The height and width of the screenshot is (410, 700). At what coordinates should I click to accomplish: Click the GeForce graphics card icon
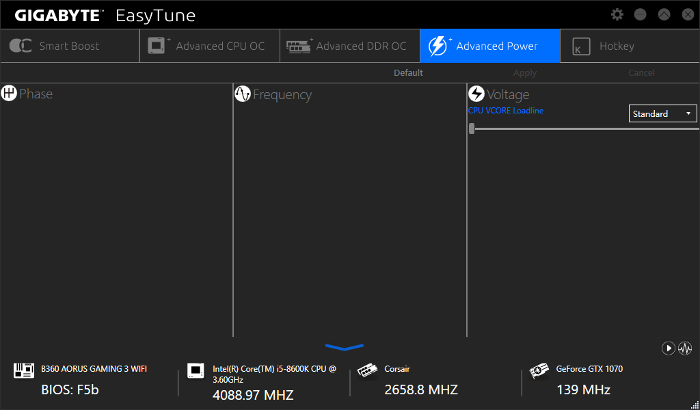pos(539,371)
